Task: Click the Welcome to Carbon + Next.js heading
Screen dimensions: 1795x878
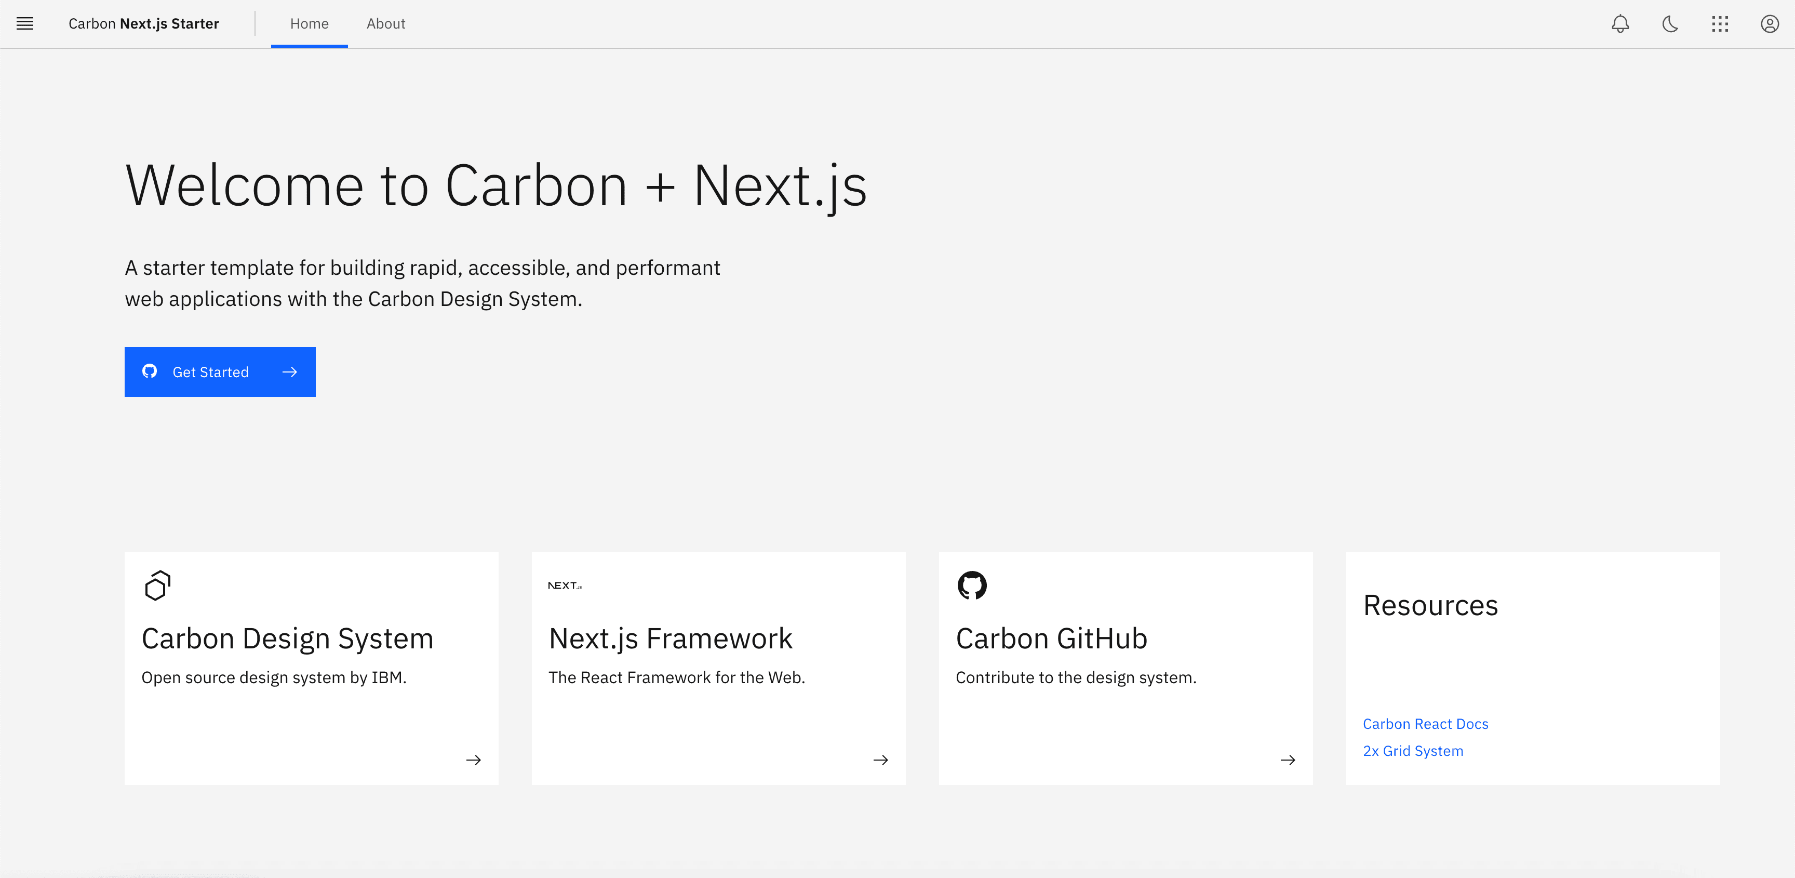Action: coord(496,185)
